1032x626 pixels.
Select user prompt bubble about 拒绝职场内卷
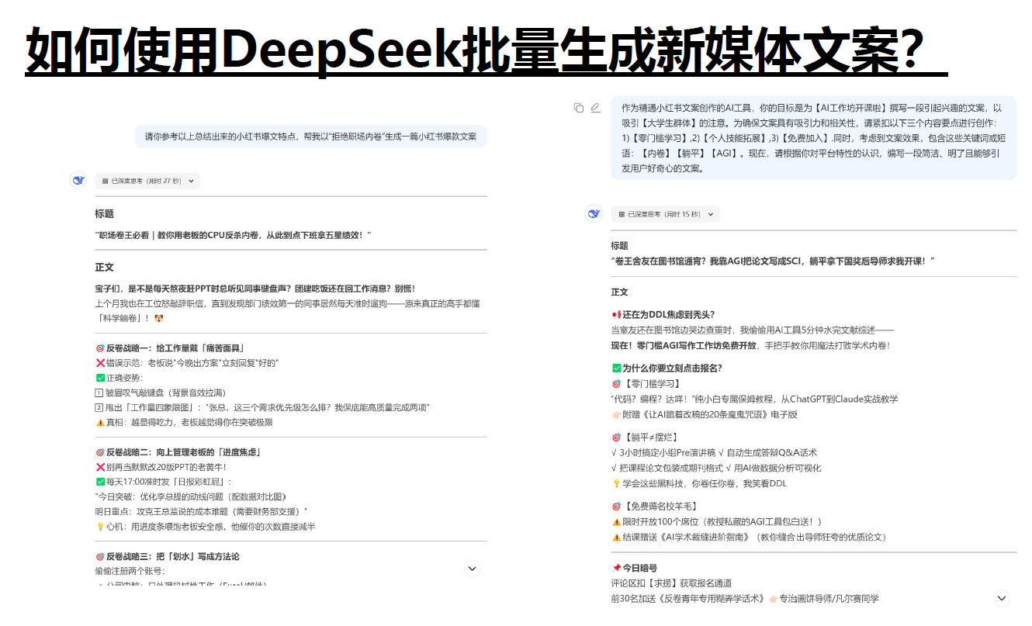[x=310, y=137]
